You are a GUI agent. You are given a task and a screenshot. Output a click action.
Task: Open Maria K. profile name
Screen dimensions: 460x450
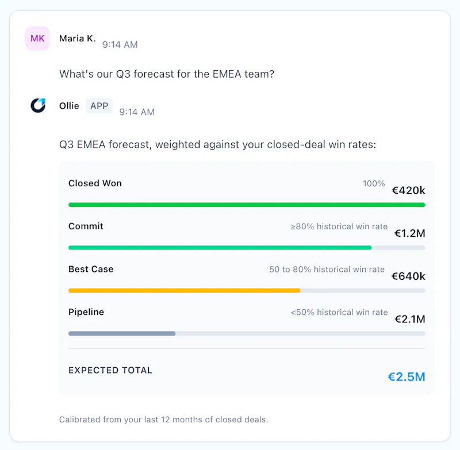[x=78, y=39]
